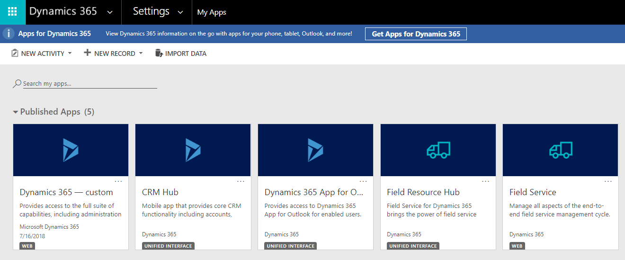Open the NEW RECORD command

(115, 54)
